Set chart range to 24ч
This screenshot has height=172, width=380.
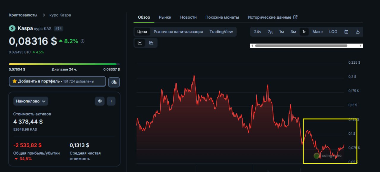[258, 32]
